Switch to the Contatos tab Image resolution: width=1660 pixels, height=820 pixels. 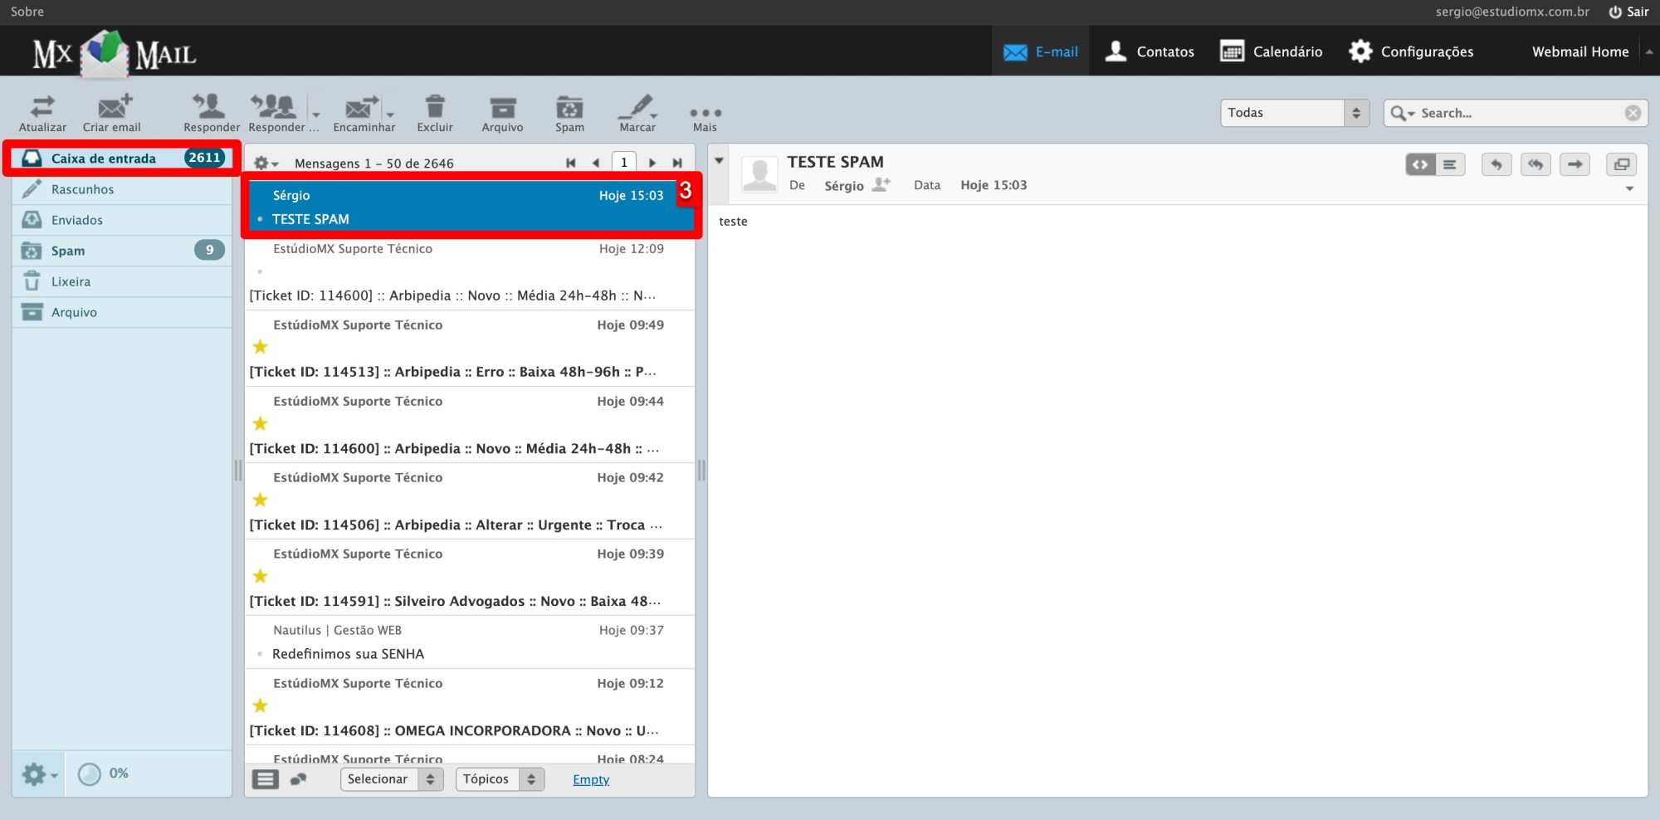(x=1150, y=51)
